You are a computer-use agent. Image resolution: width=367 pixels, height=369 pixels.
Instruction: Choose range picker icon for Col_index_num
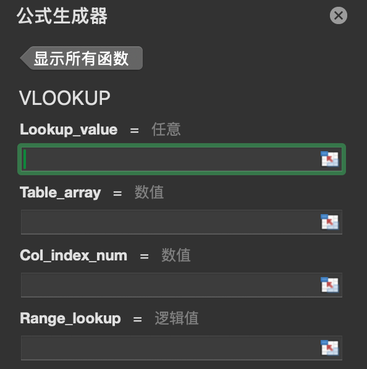coord(329,285)
